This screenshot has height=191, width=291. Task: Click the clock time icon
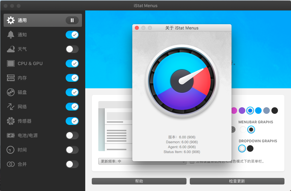click(x=10, y=150)
